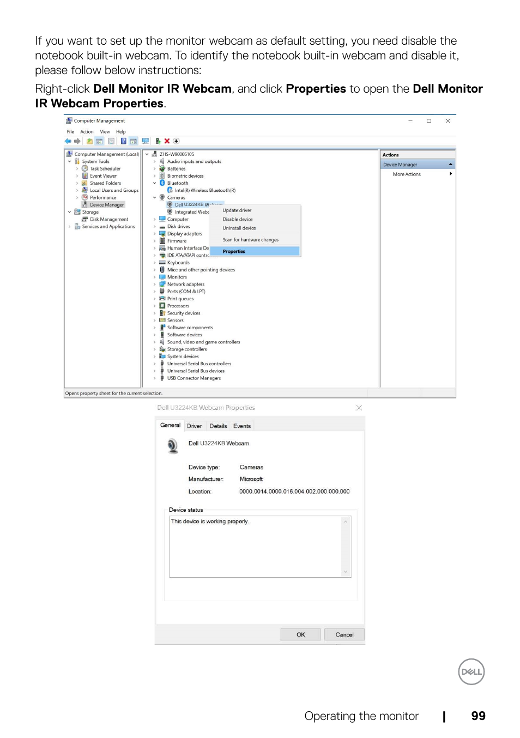Select Device Manager in the left tree

point(107,205)
